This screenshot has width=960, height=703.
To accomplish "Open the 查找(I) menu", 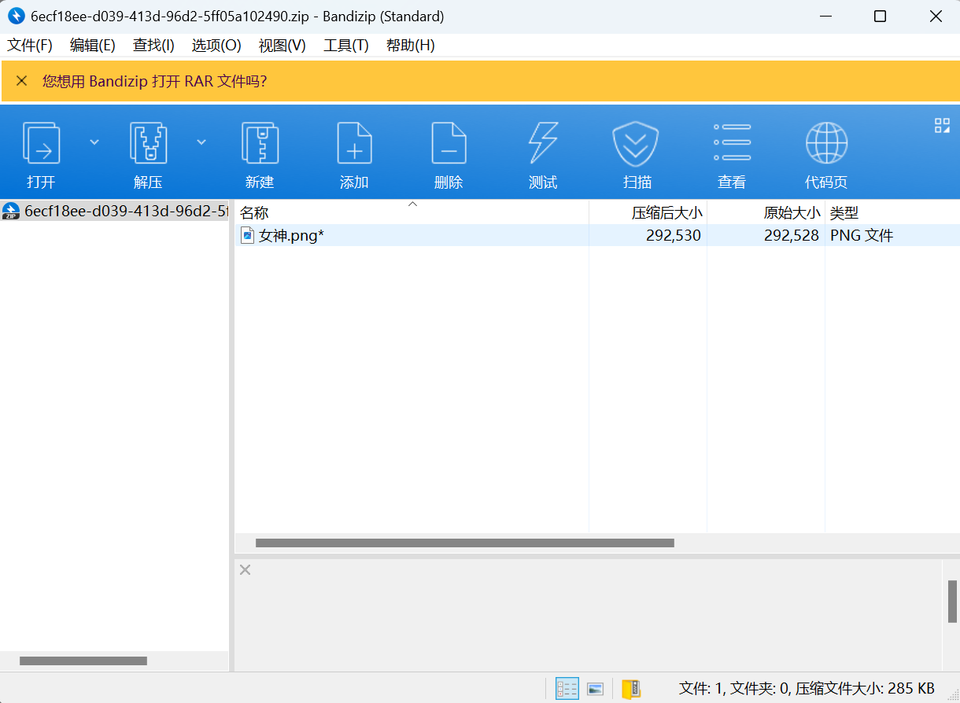I will [153, 46].
